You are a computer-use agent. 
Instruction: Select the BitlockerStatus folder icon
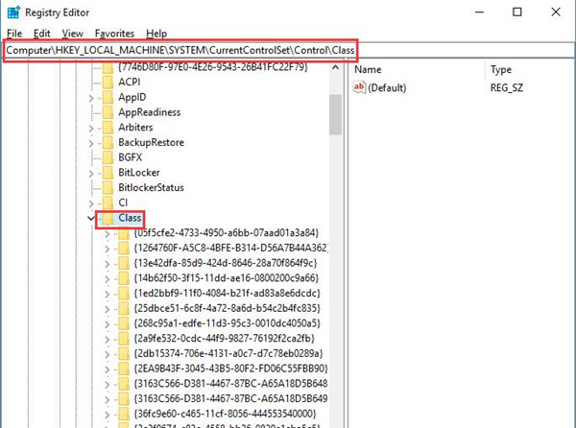click(x=108, y=187)
